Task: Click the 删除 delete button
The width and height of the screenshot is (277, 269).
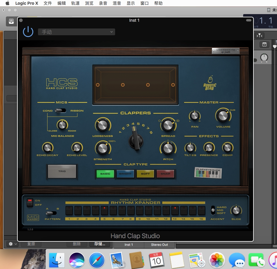Action: click(x=77, y=244)
